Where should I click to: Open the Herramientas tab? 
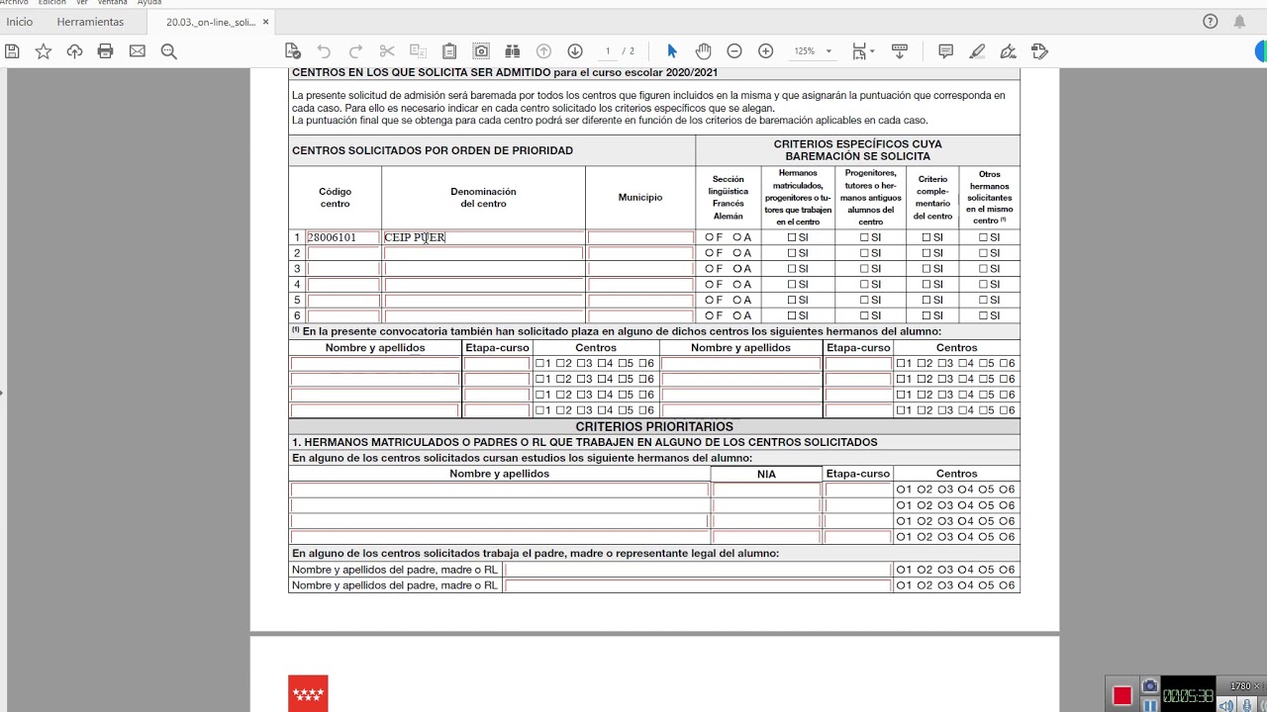[x=90, y=22]
